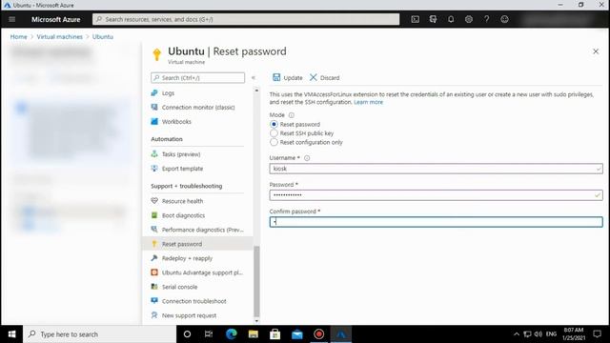This screenshot has height=343, width=610.
Task: Click the Connection troubleshoot icon
Action: point(154,301)
